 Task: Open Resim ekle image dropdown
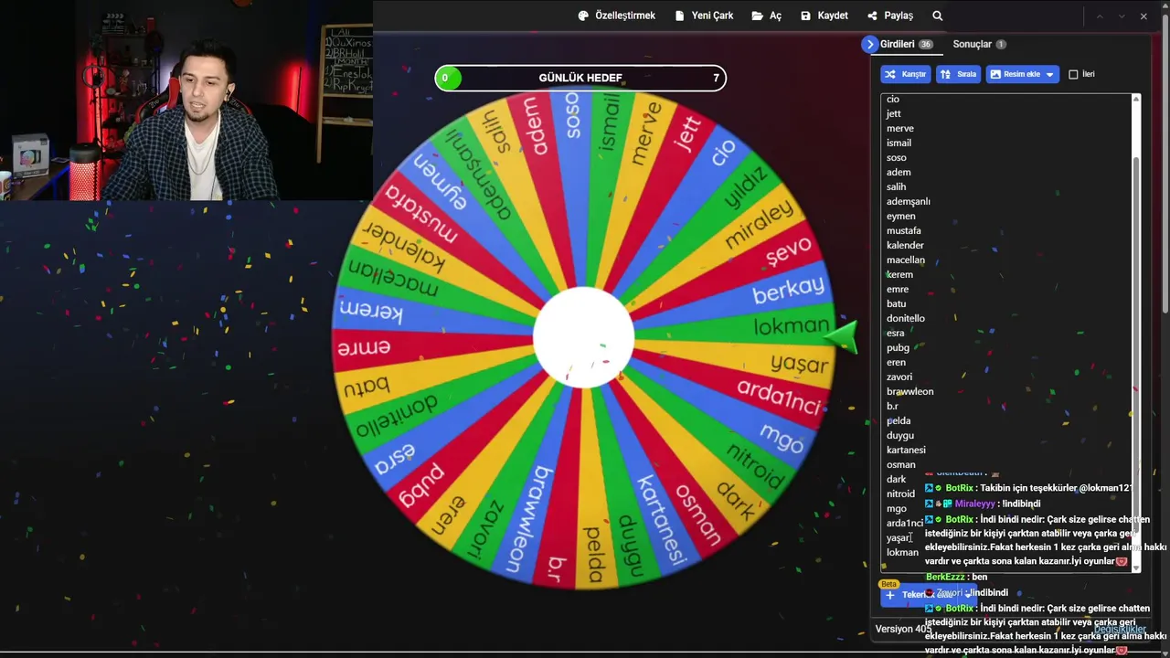coord(1022,74)
